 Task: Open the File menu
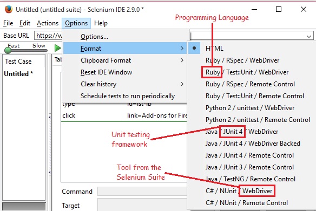tap(8, 23)
